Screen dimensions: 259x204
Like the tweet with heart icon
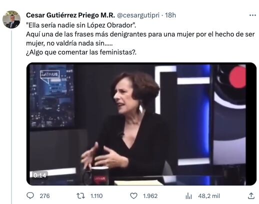tap(133, 196)
